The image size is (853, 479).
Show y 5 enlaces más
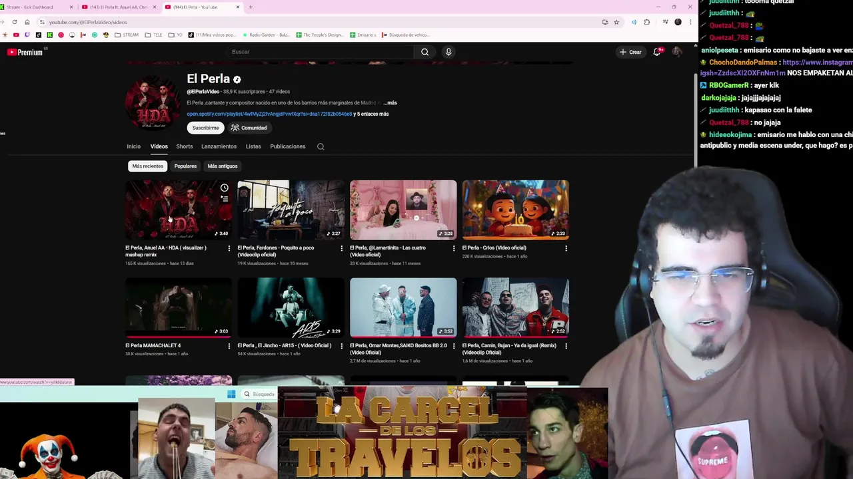(371, 114)
